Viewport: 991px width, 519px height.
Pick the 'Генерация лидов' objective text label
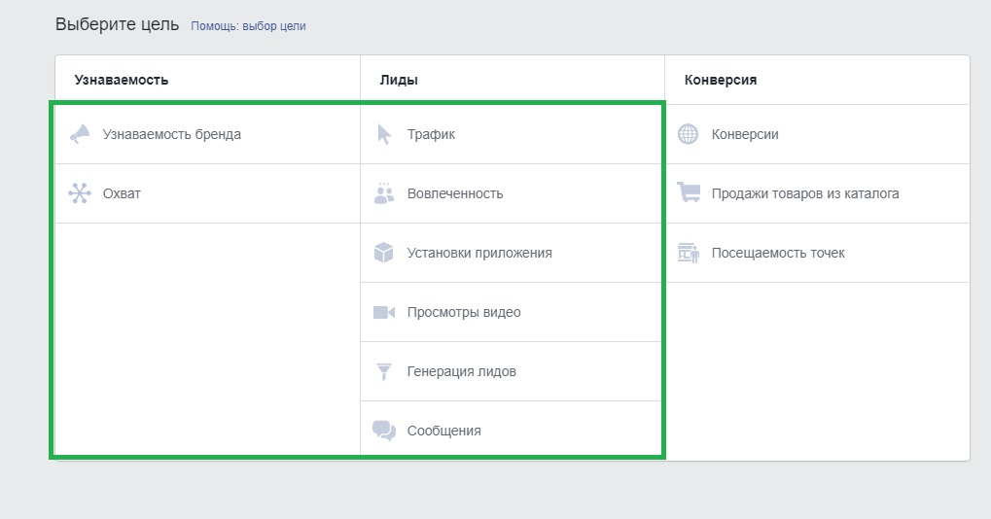462,371
